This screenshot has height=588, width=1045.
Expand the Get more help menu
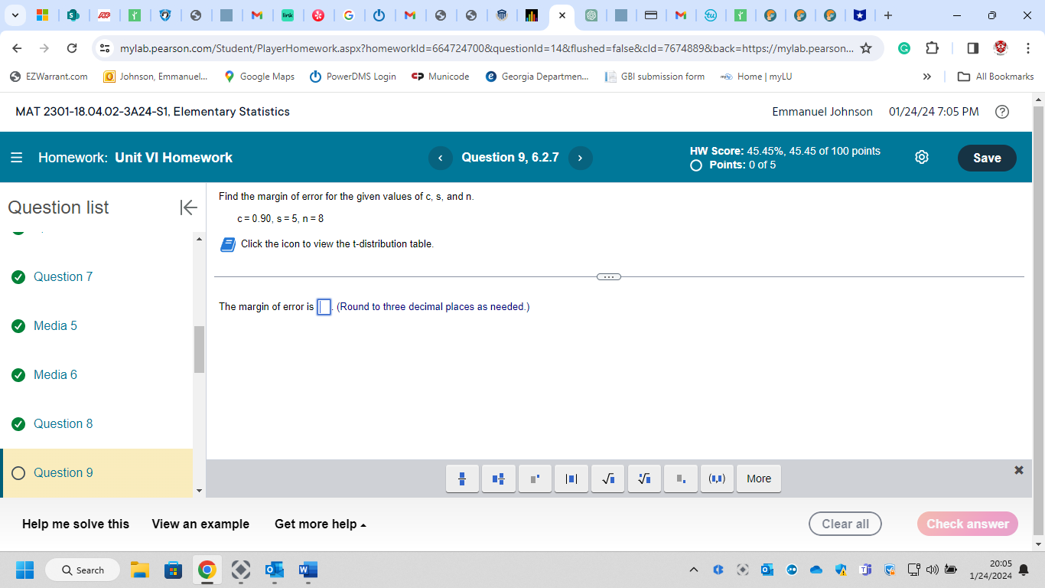pyautogui.click(x=320, y=524)
